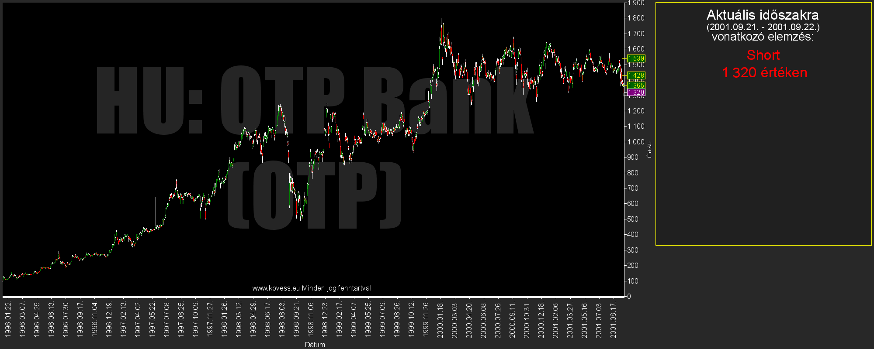The width and height of the screenshot is (874, 349).
Task: Select the 1 000 value axis tick
Action: (635, 142)
